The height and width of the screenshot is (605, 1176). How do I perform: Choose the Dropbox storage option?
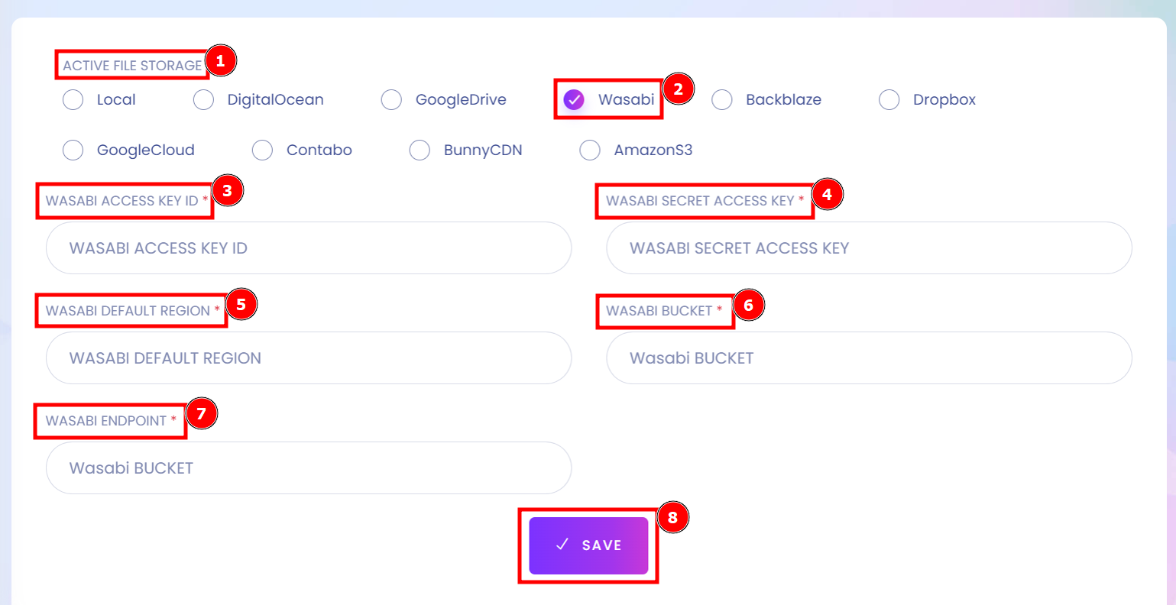(x=889, y=99)
